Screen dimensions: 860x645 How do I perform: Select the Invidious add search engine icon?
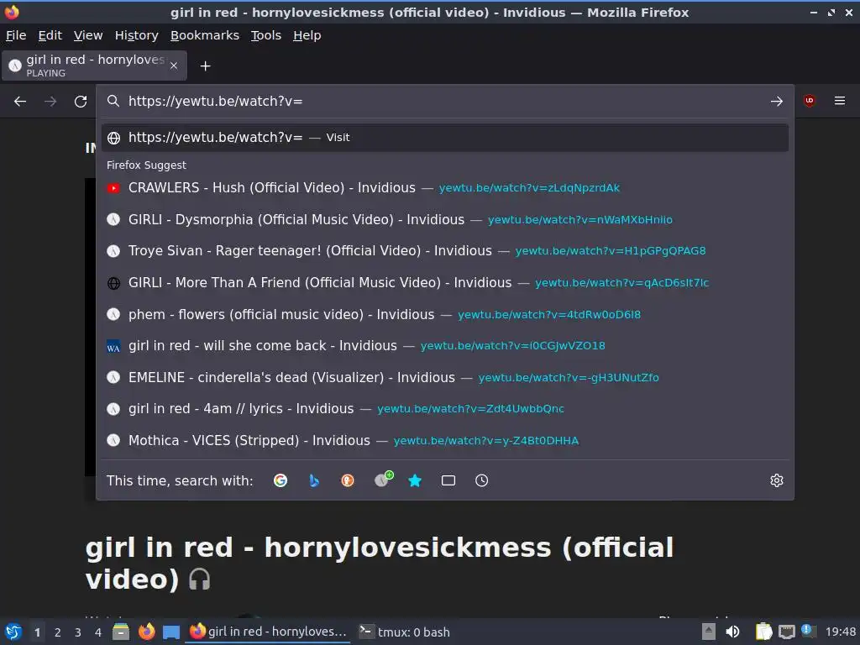(x=383, y=480)
